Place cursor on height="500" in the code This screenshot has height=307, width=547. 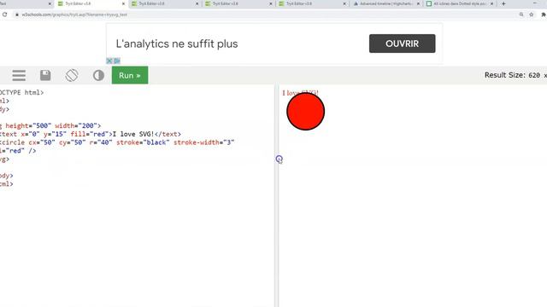28,125
